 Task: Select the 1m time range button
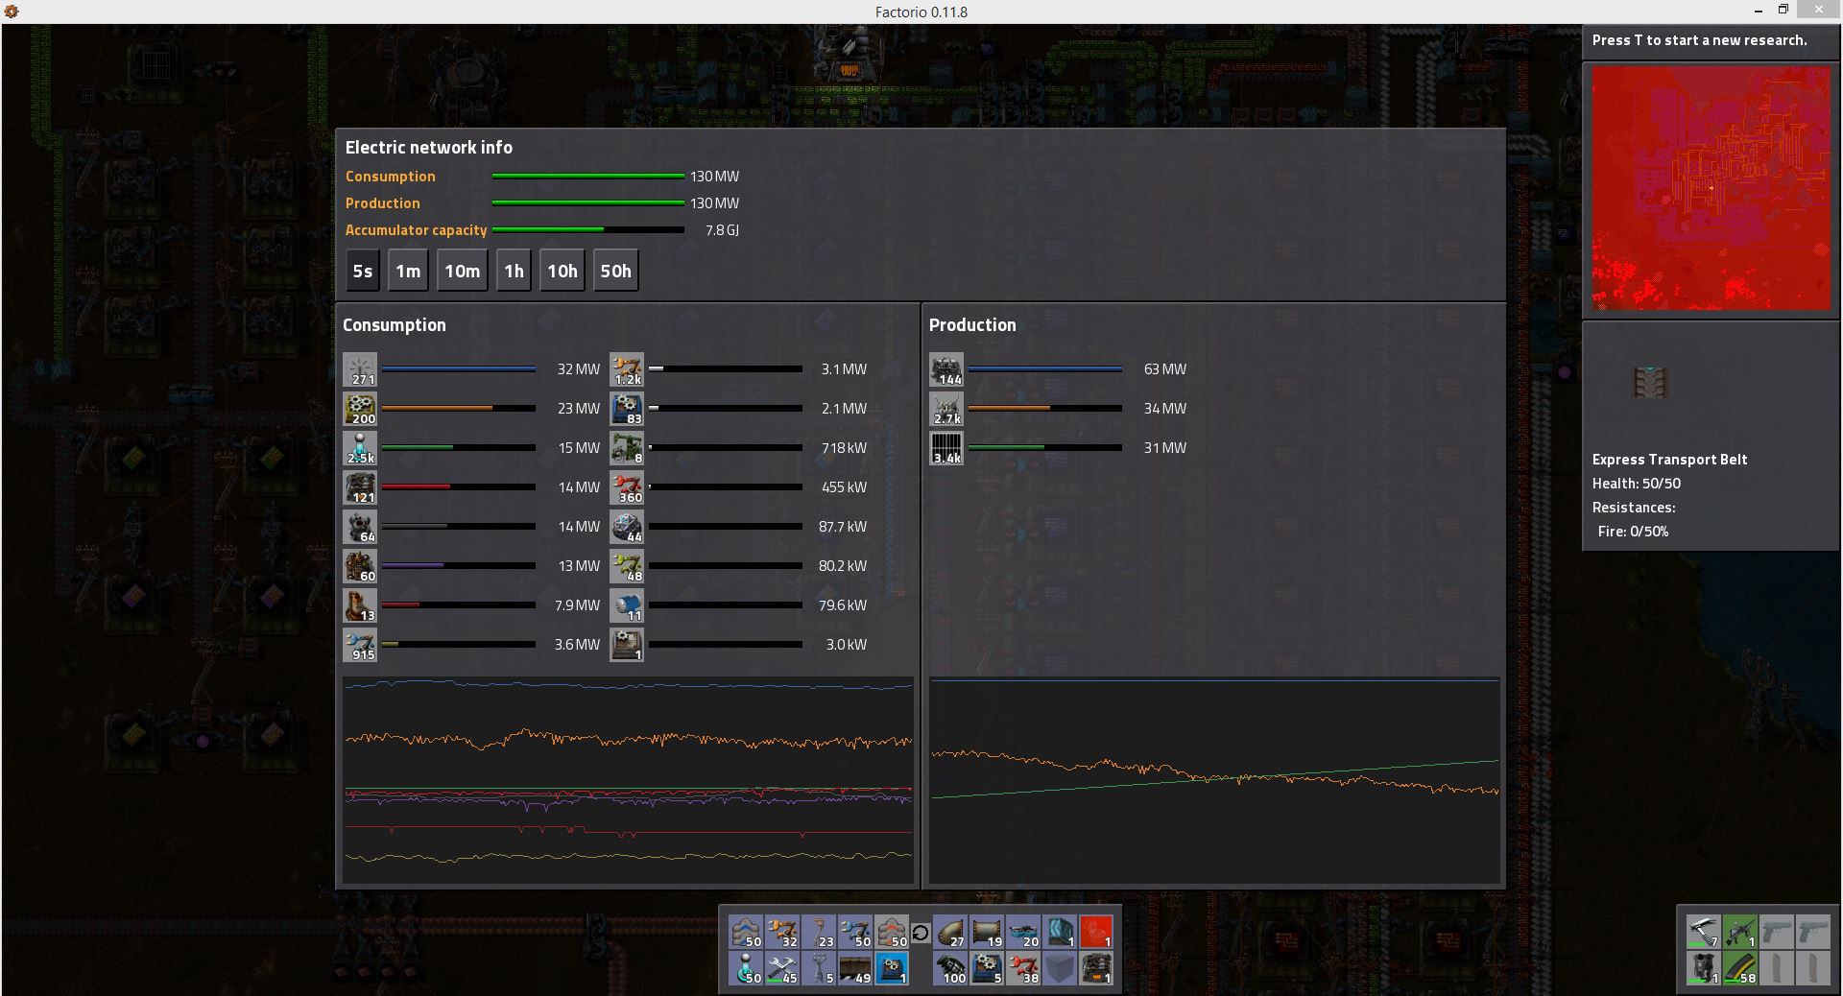click(408, 271)
